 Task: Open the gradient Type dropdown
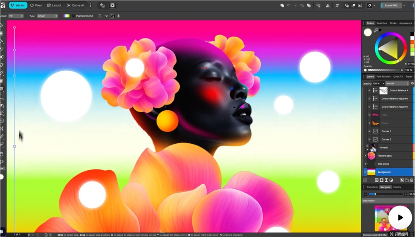click(x=47, y=16)
